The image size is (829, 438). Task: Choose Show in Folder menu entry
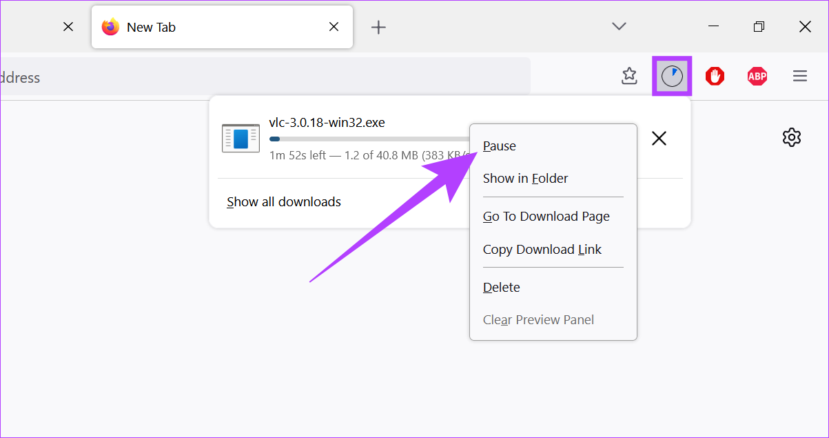tap(525, 179)
